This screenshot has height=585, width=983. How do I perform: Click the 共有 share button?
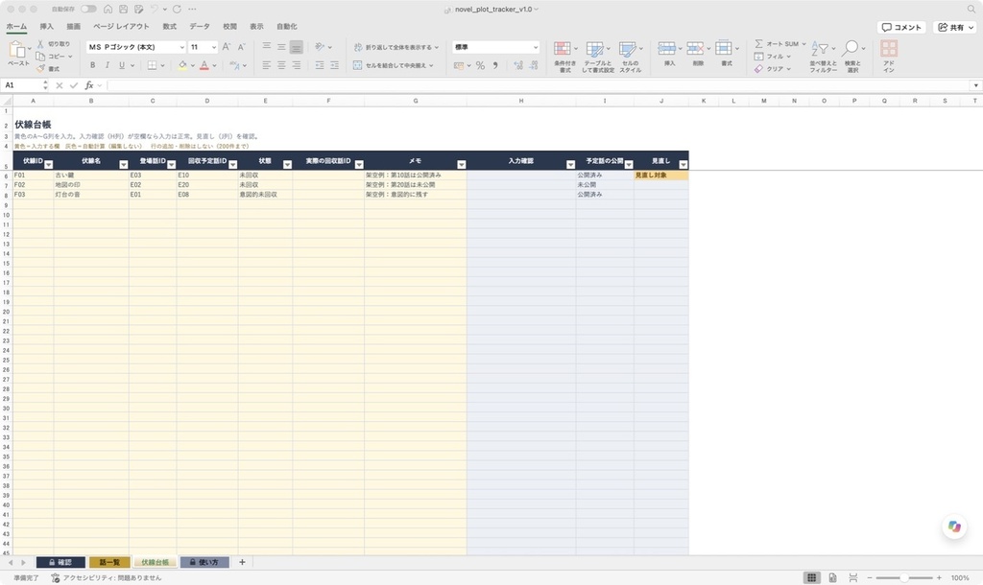(955, 27)
